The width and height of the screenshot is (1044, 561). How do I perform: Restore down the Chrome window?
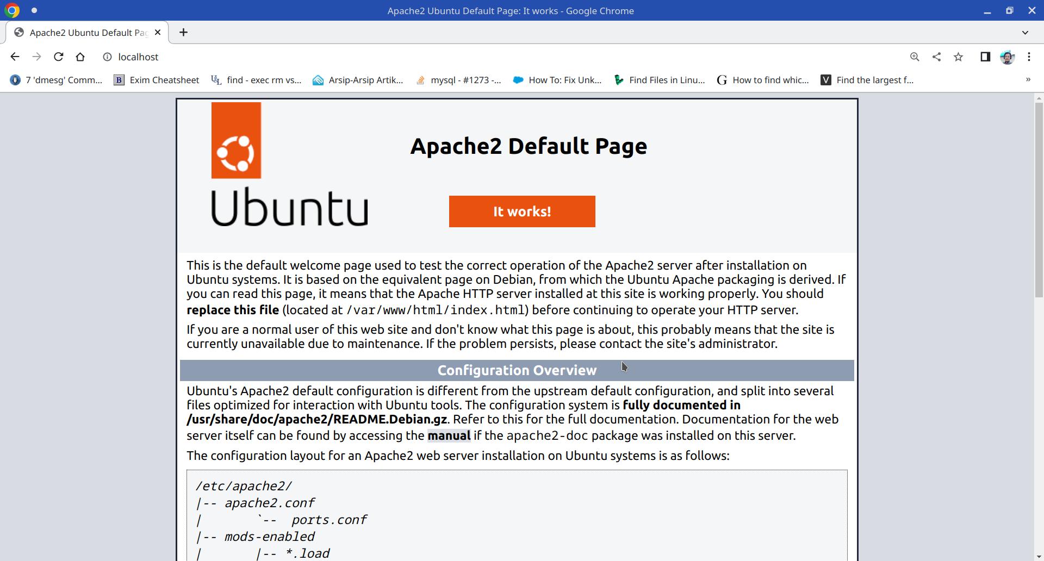click(x=1009, y=10)
